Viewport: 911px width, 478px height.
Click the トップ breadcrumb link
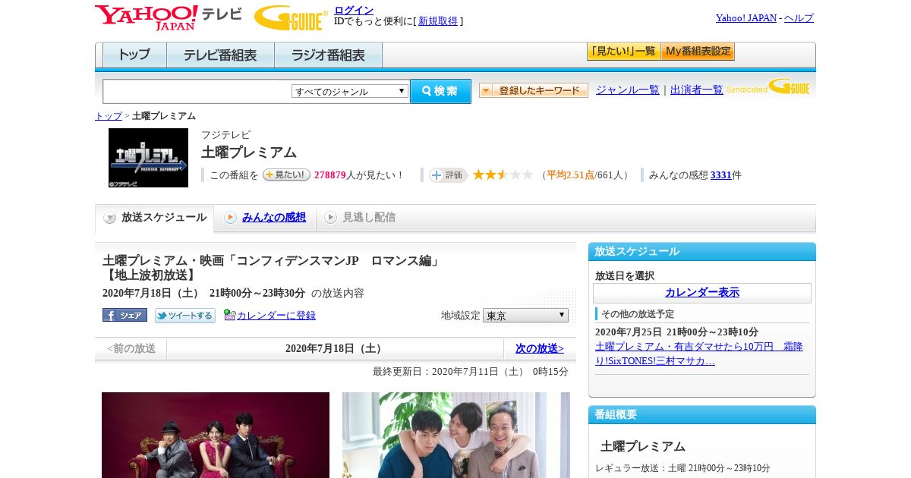click(108, 116)
